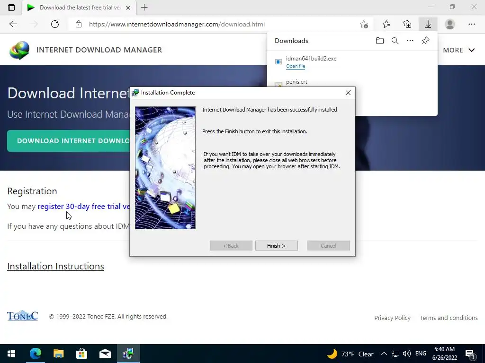
Task: Open clock and date 5:40 AM
Action: coord(444,354)
